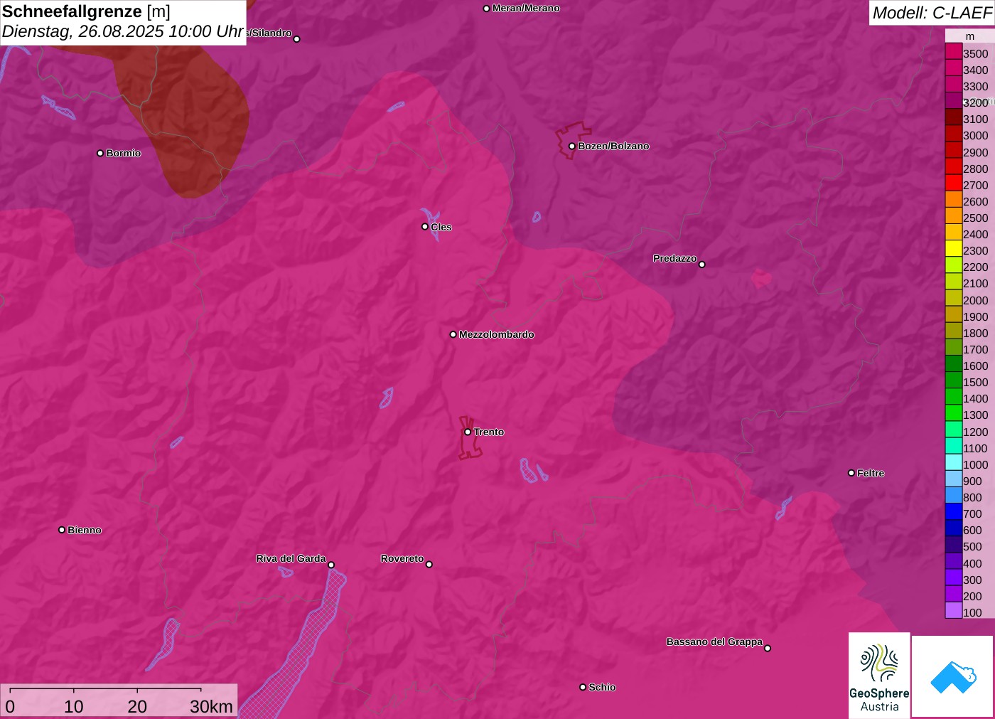Click the Riva del Garda label
The height and width of the screenshot is (719, 995).
tap(291, 558)
